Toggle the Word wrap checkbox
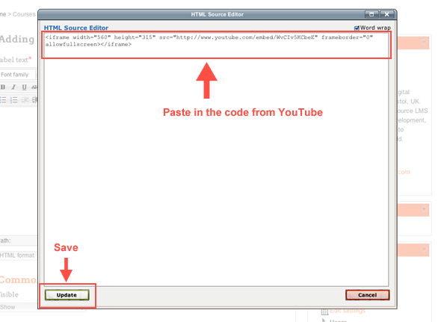This screenshot has height=322, width=447. [357, 28]
